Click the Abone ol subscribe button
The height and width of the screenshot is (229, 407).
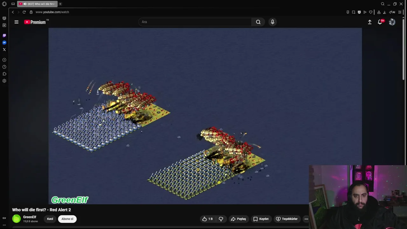click(x=67, y=219)
